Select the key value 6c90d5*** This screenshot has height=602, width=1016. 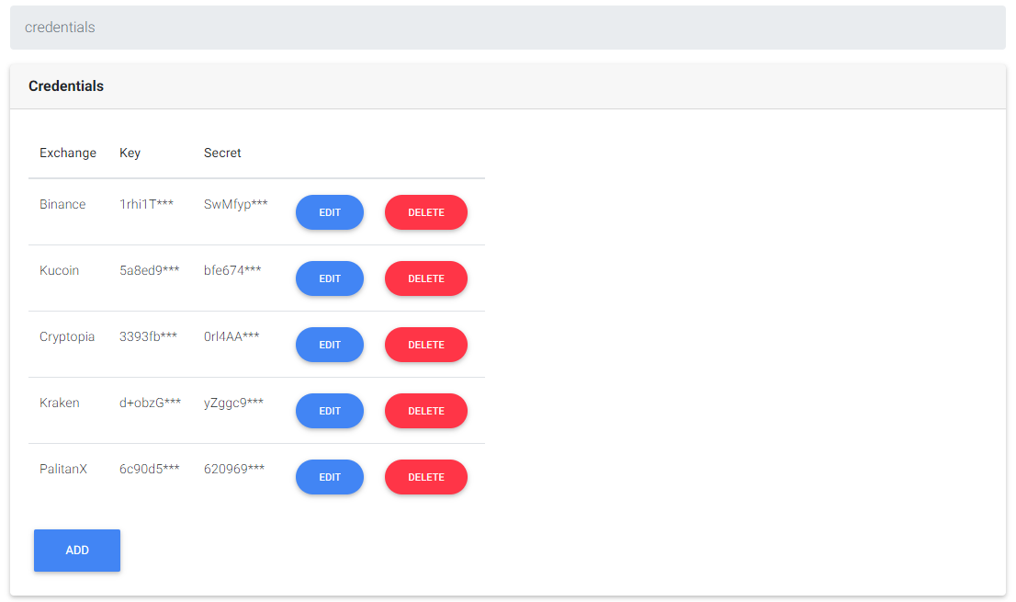[150, 469]
